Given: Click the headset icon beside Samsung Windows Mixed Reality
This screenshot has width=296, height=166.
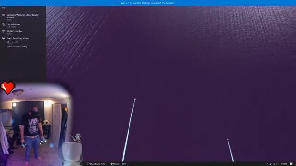Looking at the screenshot, I should pyautogui.click(x=3, y=15).
